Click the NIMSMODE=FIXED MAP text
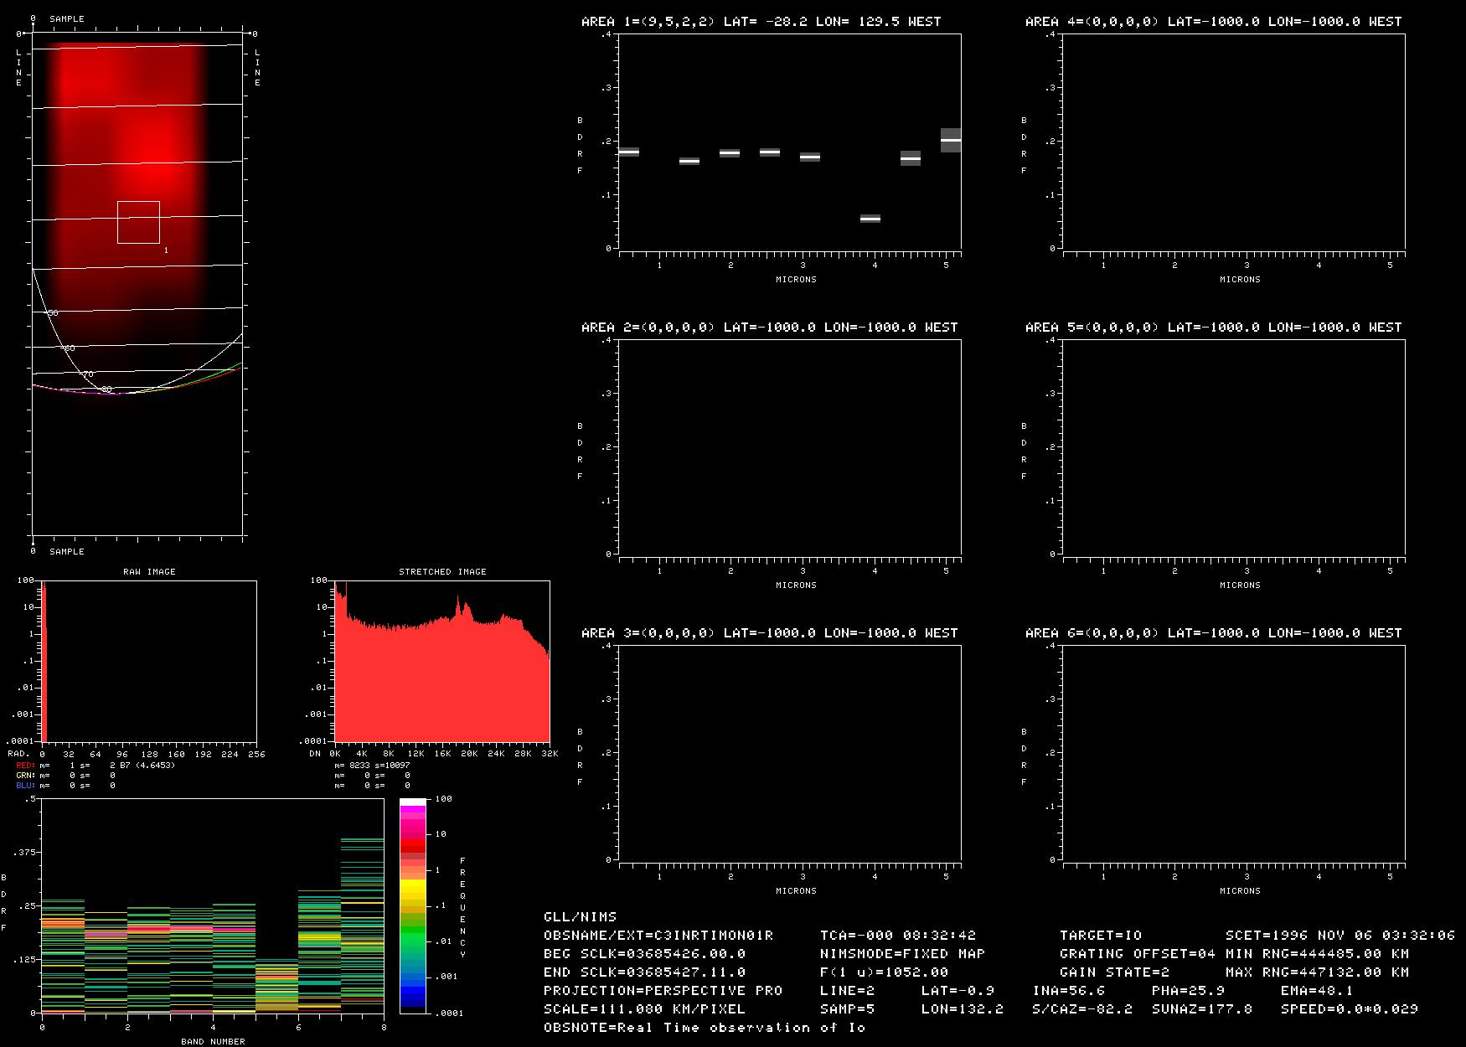This screenshot has width=1466, height=1047. pyautogui.click(x=902, y=953)
